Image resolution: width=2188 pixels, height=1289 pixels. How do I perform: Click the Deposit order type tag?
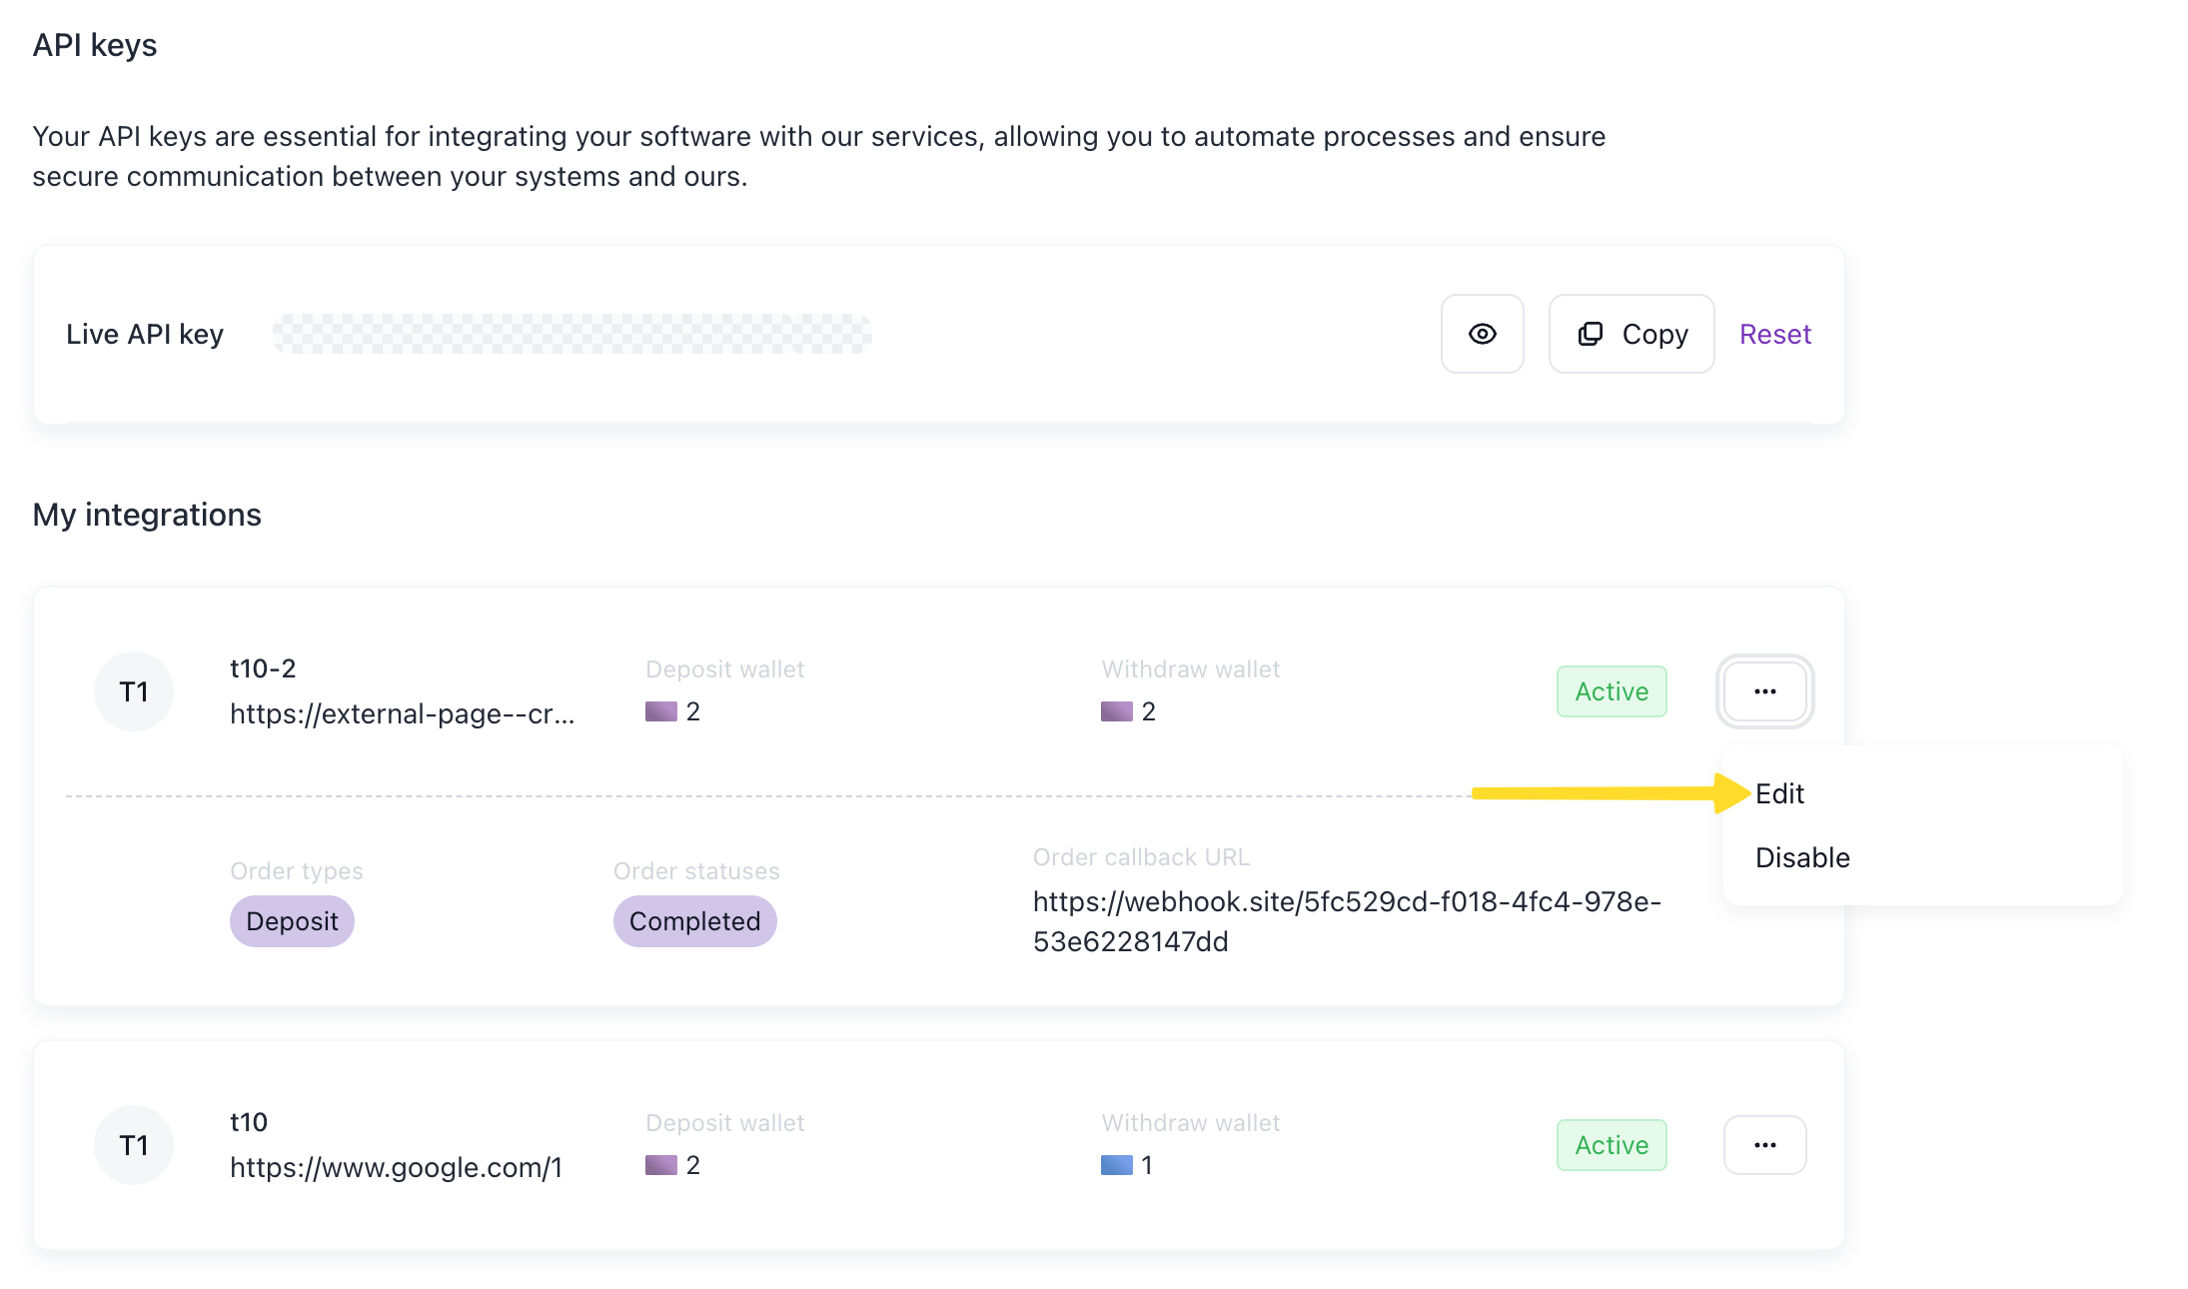coord(292,921)
